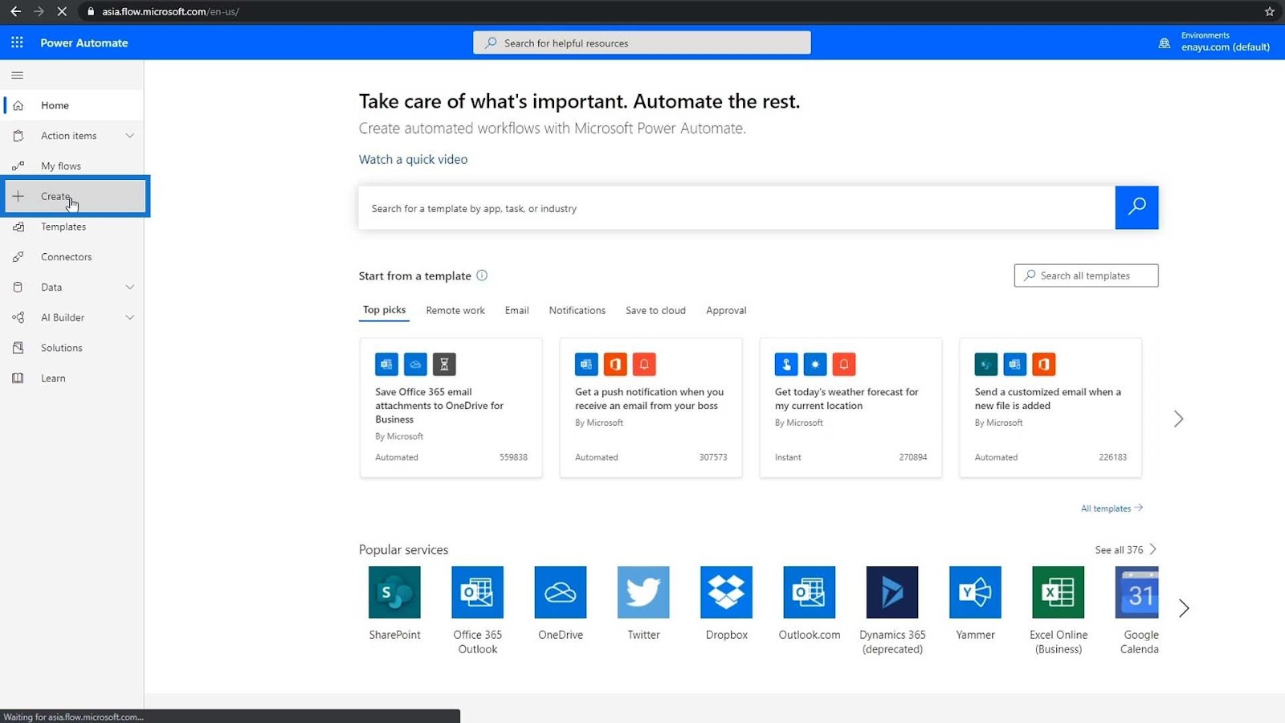
Task: Open the Action items menu label
Action: [69, 136]
